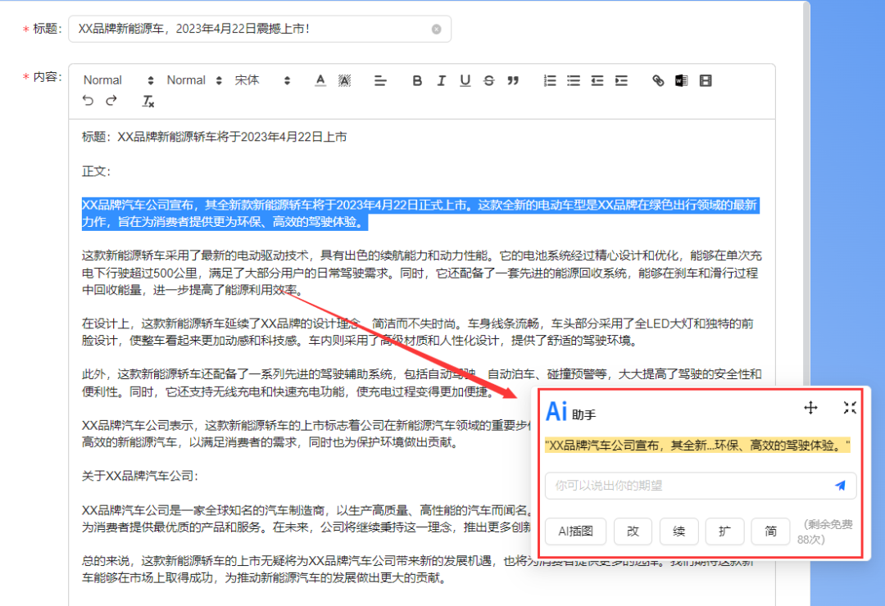
Task: Open the first Normal heading dropdown
Action: (118, 80)
